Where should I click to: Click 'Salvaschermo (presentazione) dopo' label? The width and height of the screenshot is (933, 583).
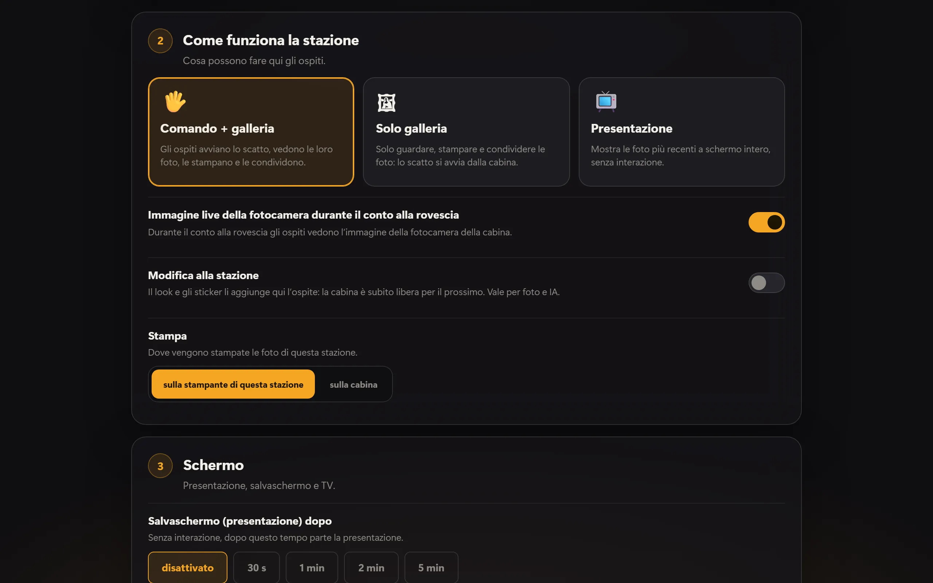point(240,521)
